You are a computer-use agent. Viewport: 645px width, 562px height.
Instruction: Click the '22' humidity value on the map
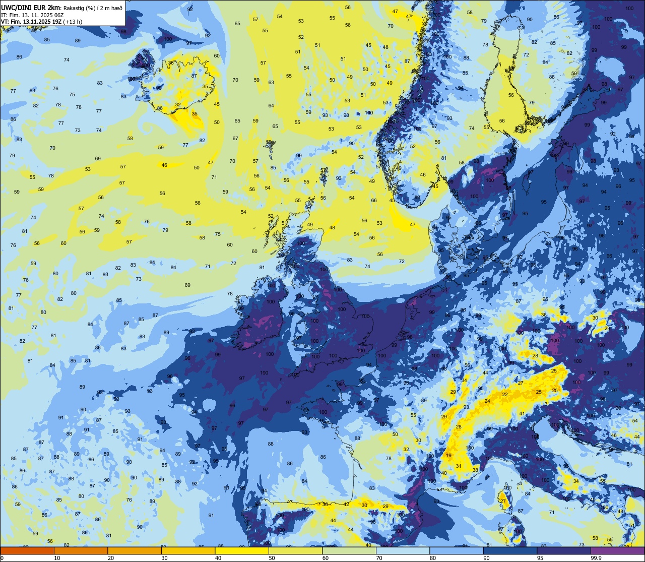[x=505, y=395]
